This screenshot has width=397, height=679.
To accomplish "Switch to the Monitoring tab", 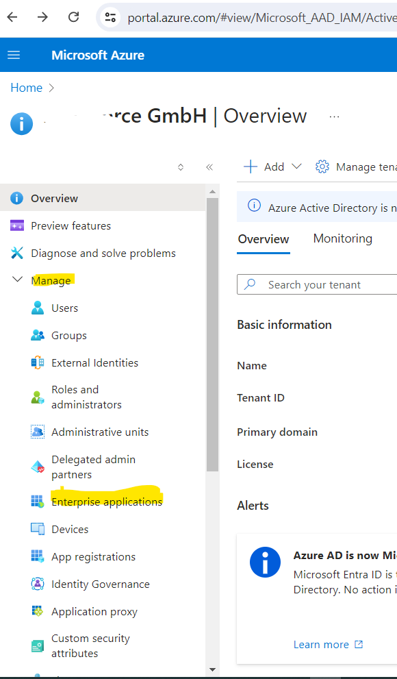I will click(342, 238).
